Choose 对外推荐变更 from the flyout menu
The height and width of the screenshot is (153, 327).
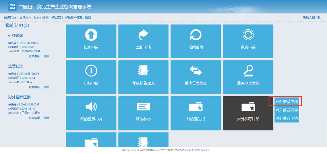coord(287,110)
